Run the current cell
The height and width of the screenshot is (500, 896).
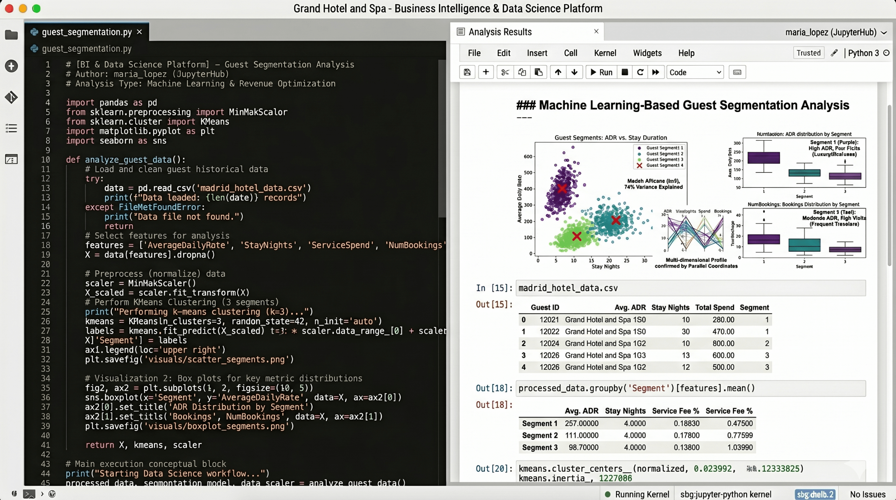[601, 72]
